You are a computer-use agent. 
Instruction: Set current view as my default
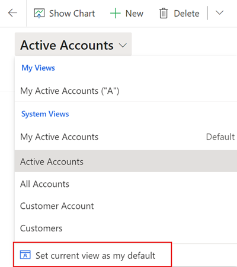click(x=92, y=255)
